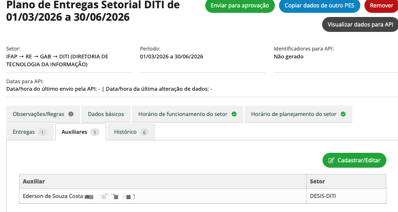Click the Setor column header in table

[x=318, y=181]
